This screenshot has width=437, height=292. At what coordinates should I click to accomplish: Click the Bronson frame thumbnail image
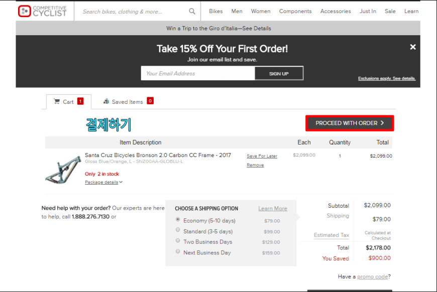[63, 170]
